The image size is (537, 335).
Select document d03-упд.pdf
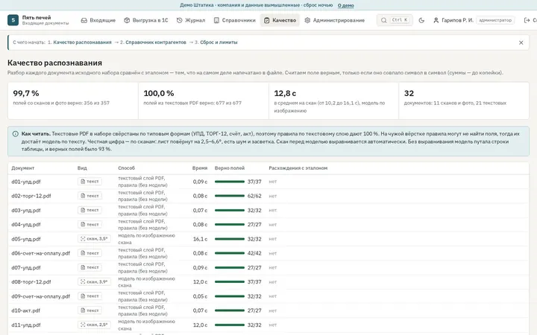click(26, 211)
